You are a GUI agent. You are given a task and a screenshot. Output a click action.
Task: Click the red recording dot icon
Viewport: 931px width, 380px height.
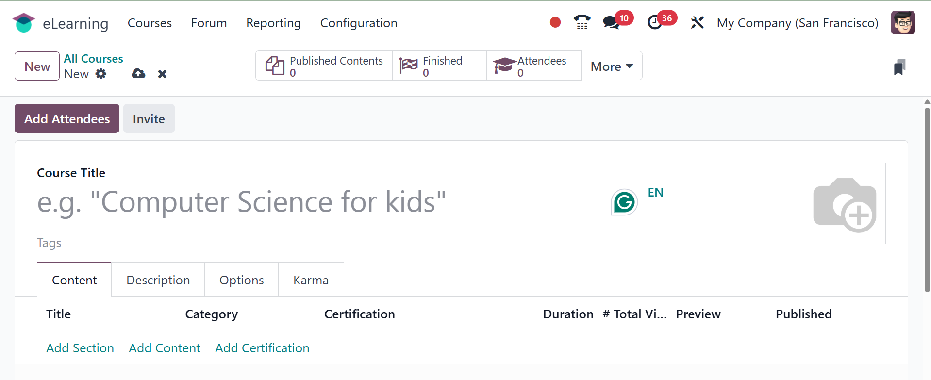[555, 22]
